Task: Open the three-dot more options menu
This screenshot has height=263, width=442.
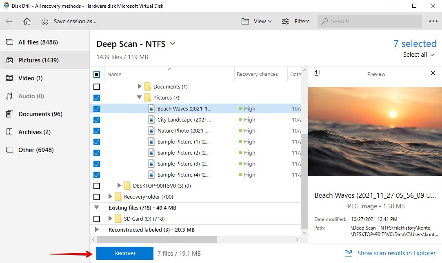Action: (433, 21)
